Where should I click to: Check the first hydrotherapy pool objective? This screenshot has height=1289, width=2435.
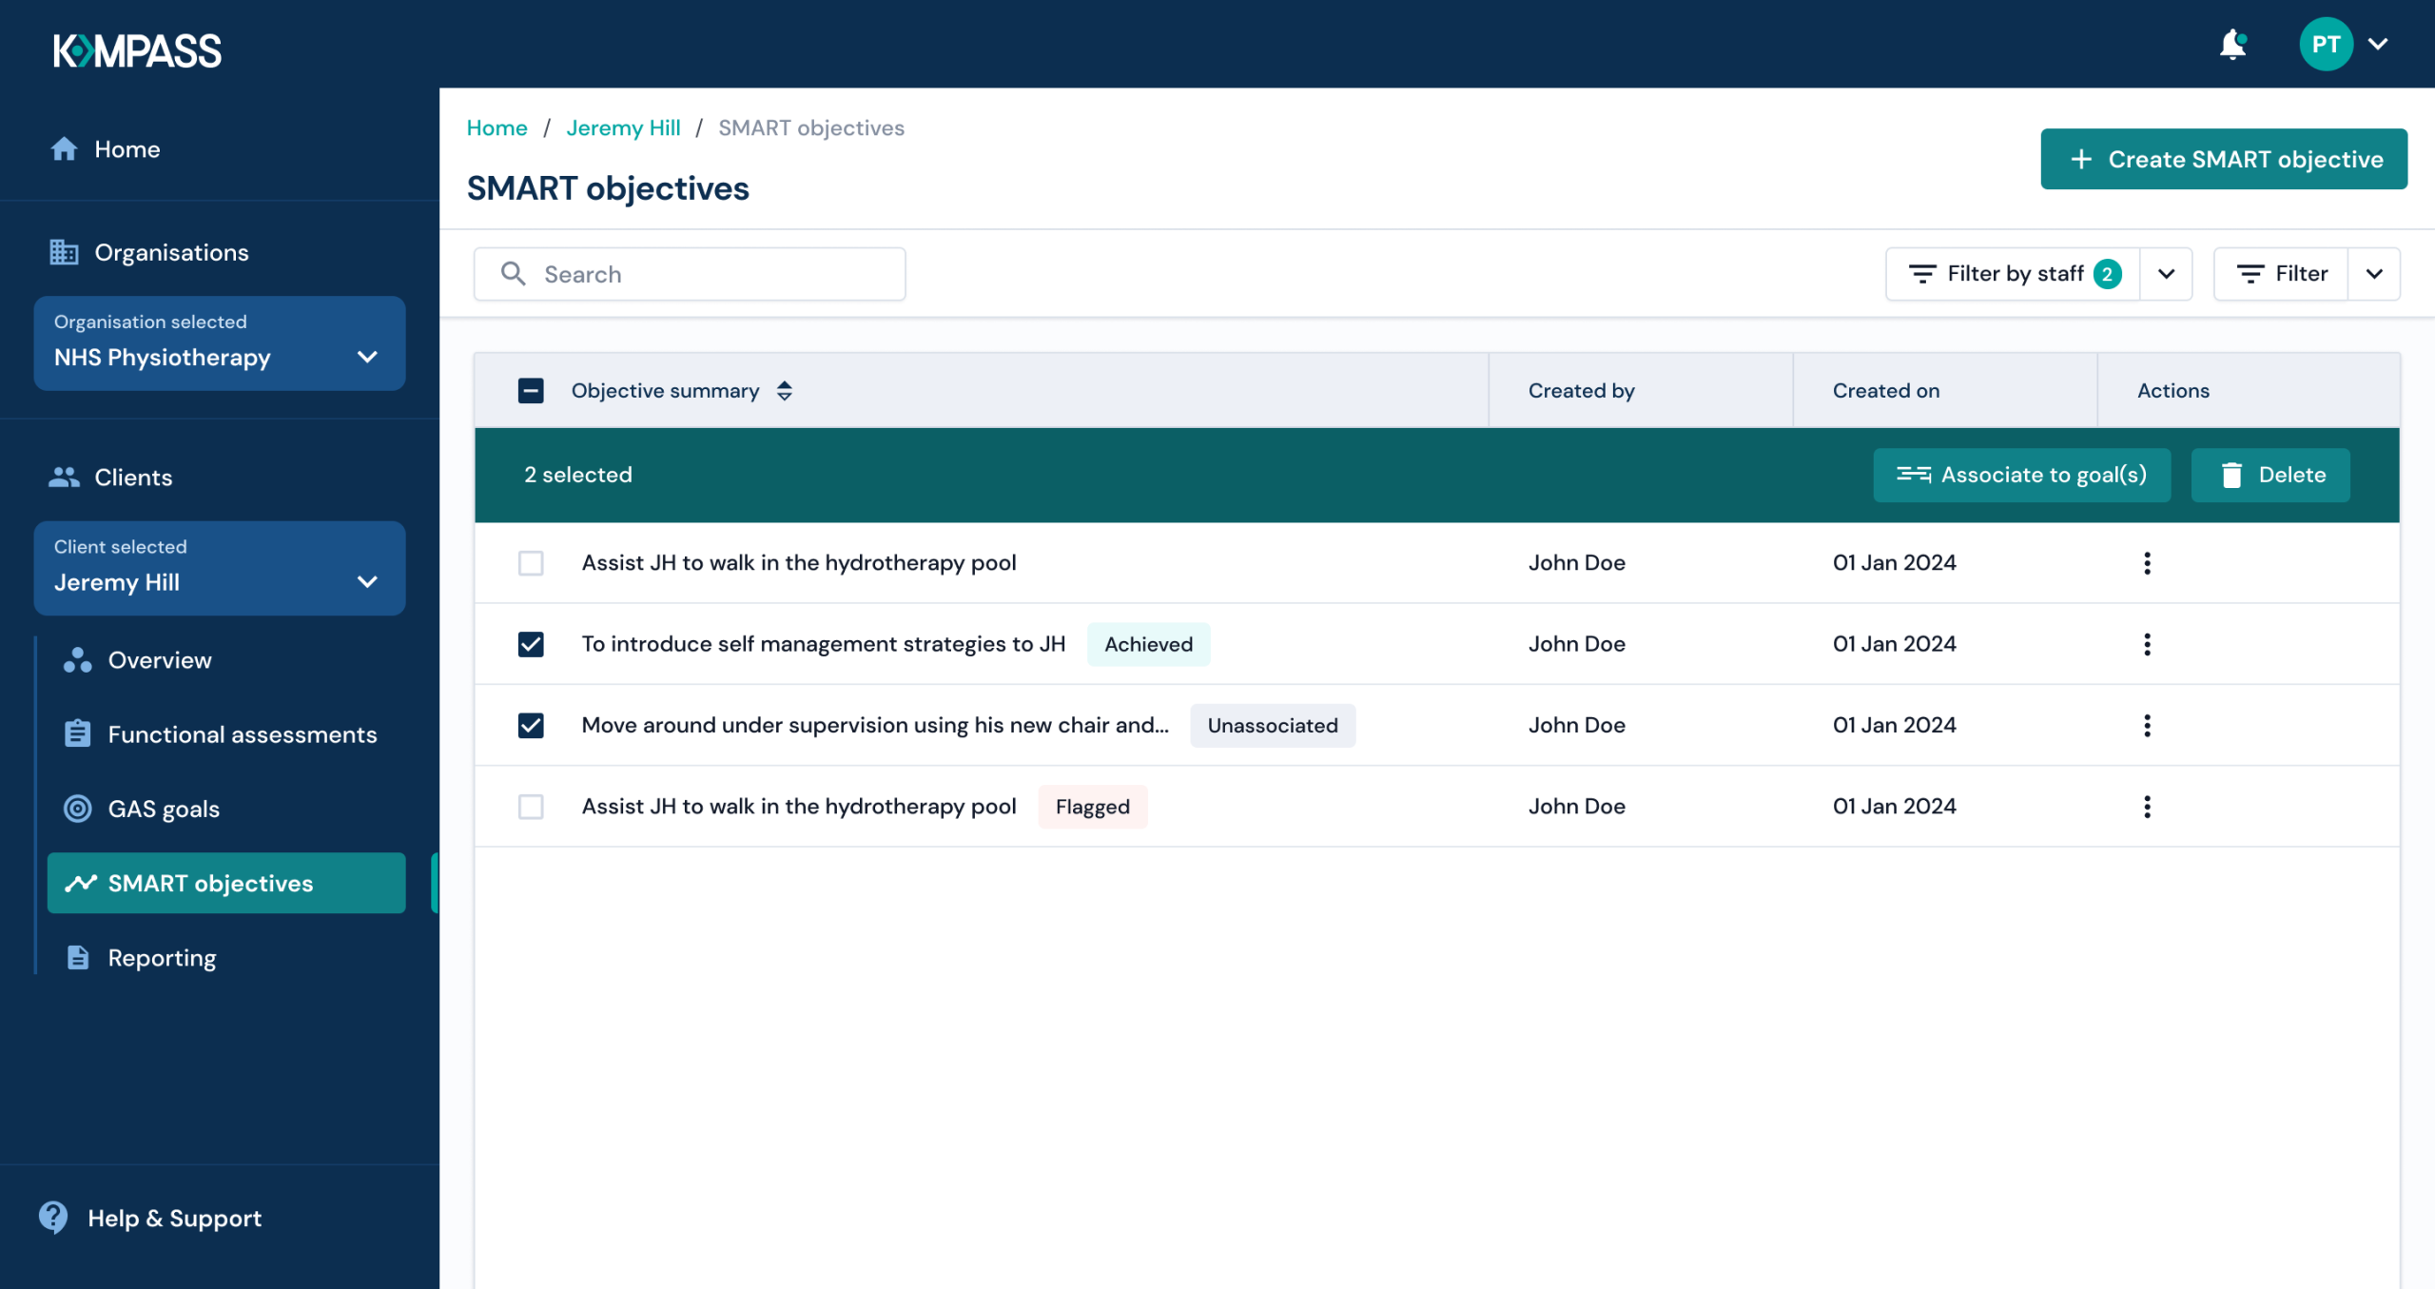tap(531, 563)
